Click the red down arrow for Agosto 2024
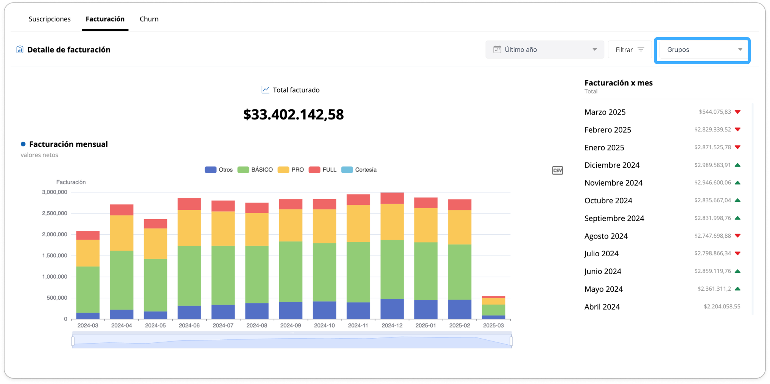 pyautogui.click(x=737, y=236)
